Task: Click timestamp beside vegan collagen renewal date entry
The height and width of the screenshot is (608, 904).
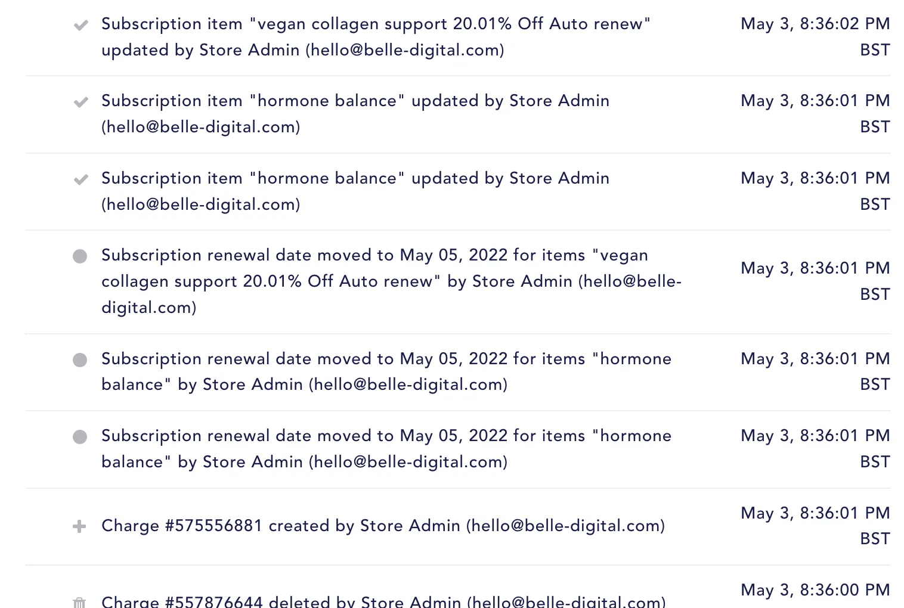Action: point(815,281)
